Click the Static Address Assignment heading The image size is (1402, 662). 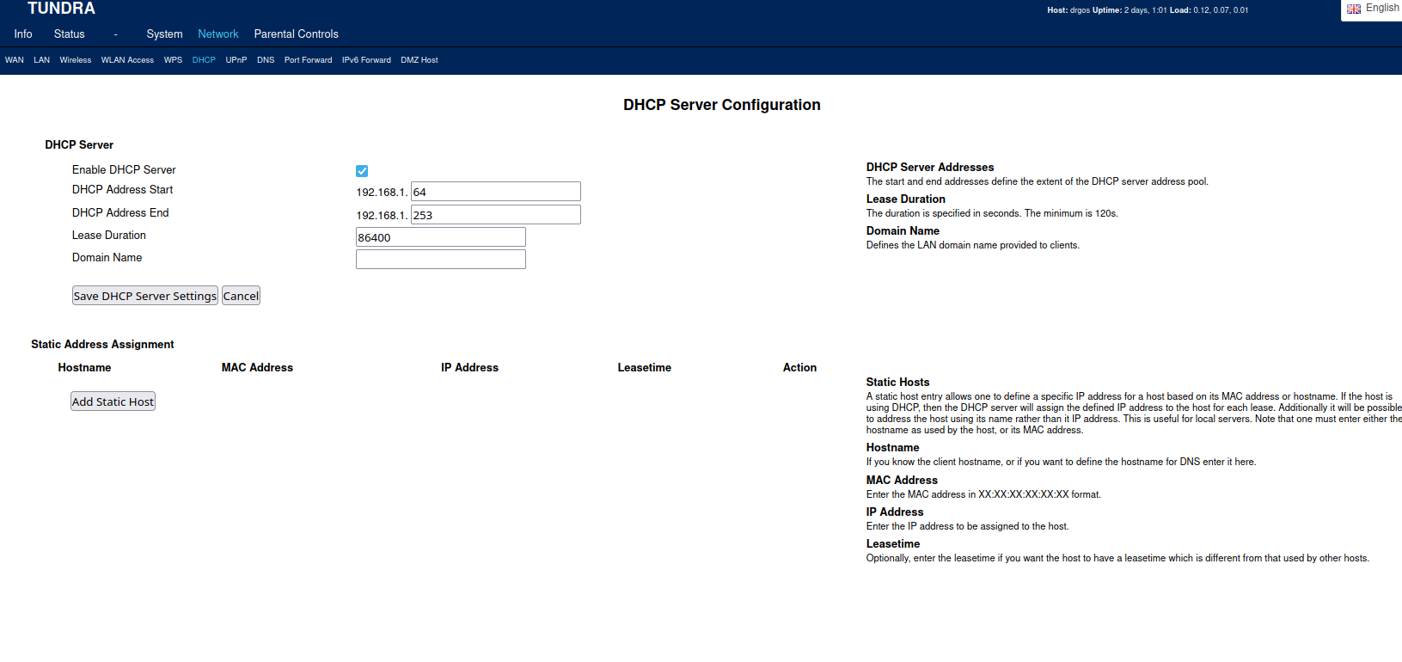102,345
